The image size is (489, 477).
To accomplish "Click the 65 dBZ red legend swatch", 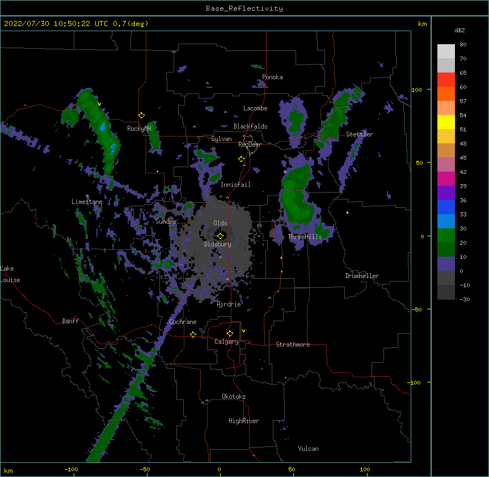I will [446, 80].
